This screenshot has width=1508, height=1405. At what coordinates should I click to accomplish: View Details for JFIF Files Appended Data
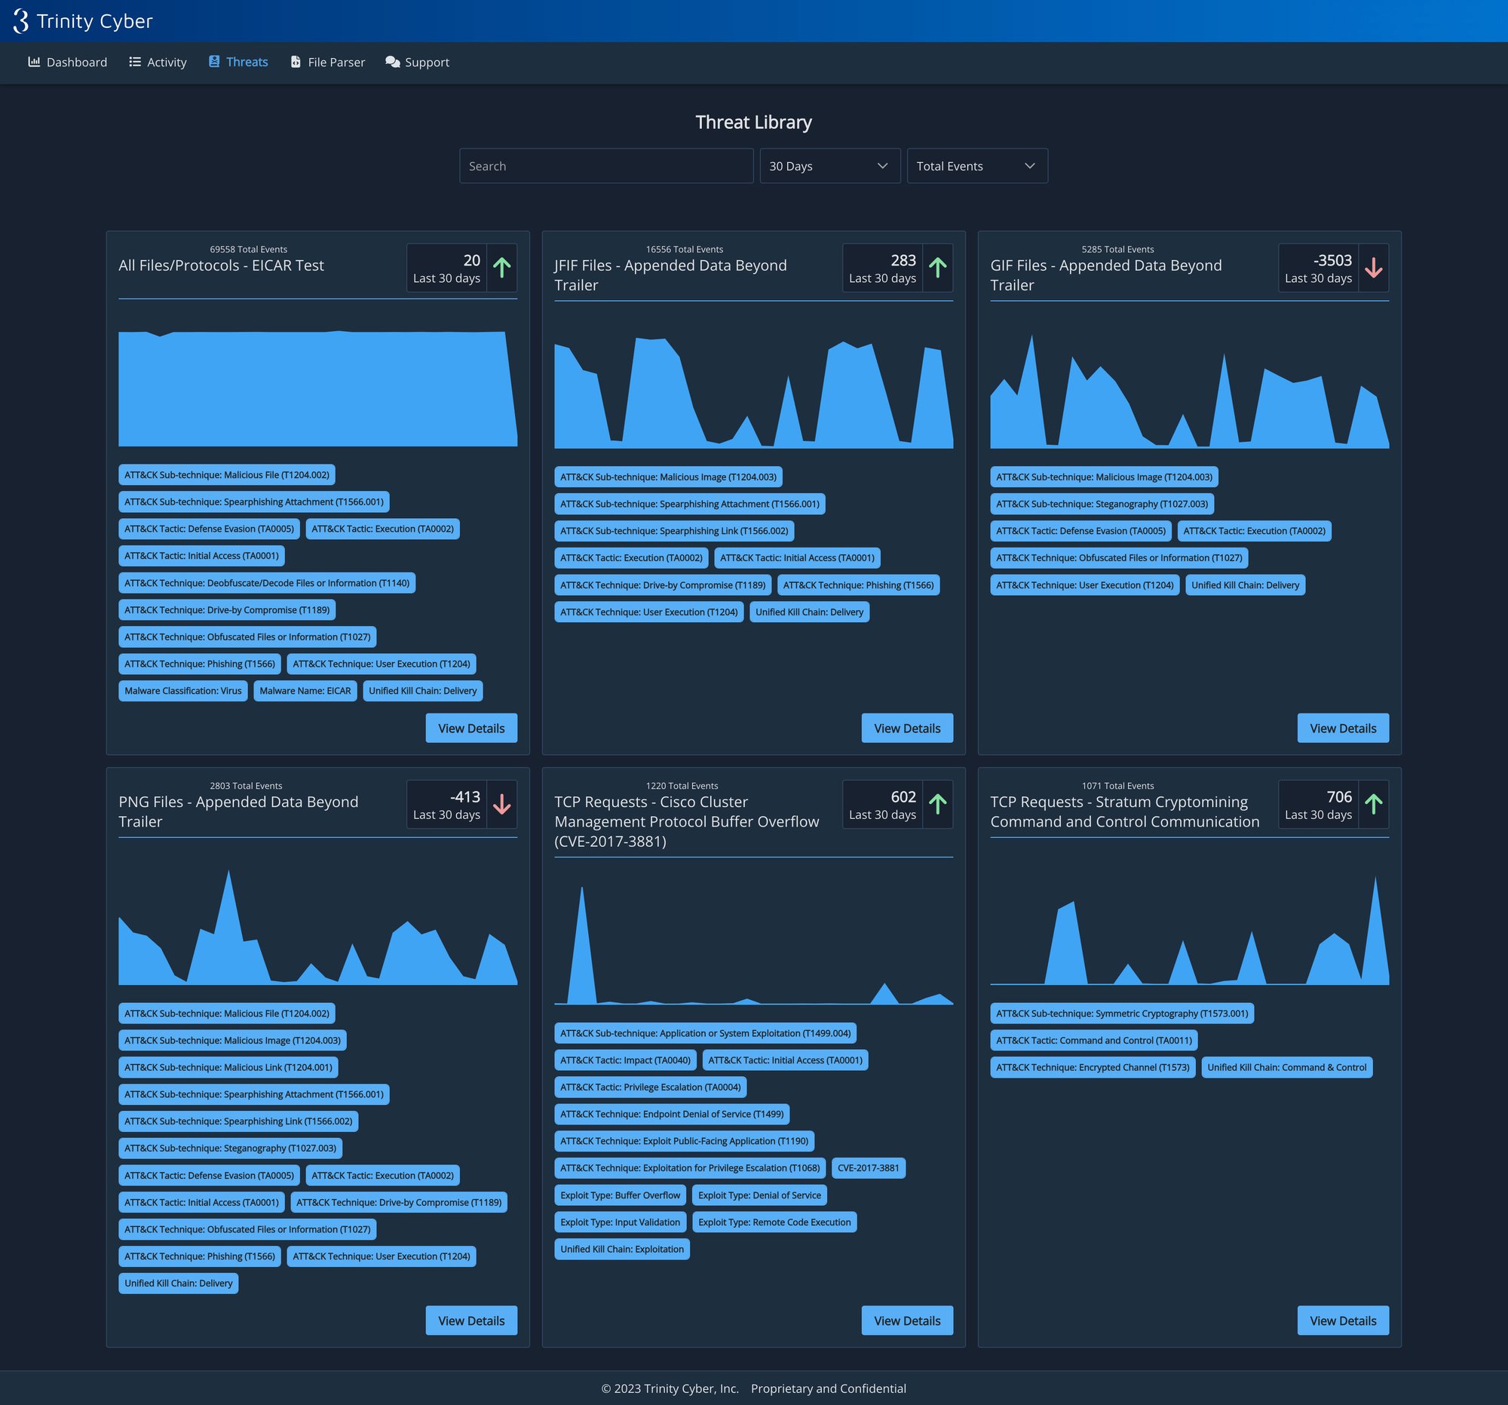907,728
